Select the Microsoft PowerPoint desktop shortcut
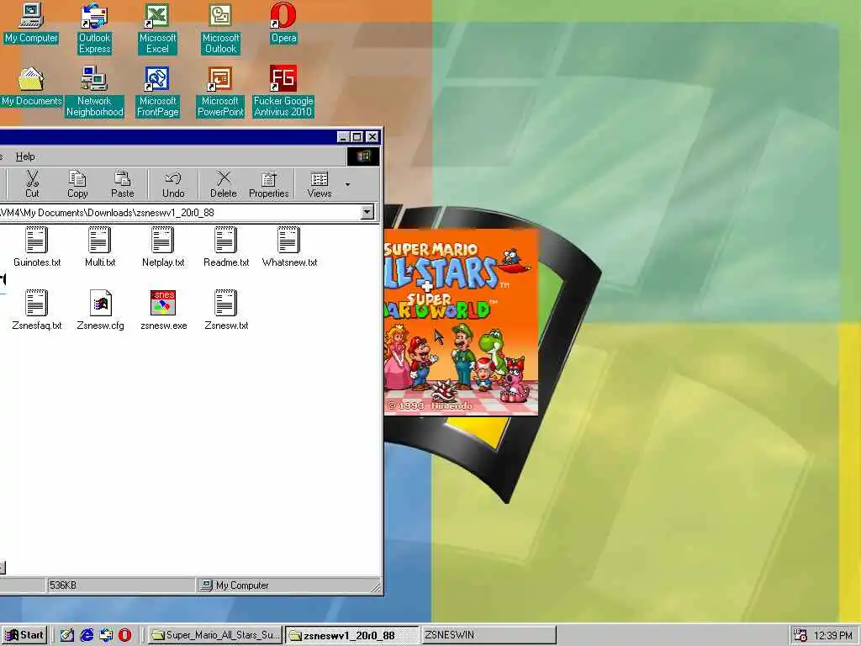 point(220,92)
